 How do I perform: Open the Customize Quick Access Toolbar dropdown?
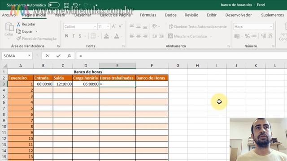(96, 5)
